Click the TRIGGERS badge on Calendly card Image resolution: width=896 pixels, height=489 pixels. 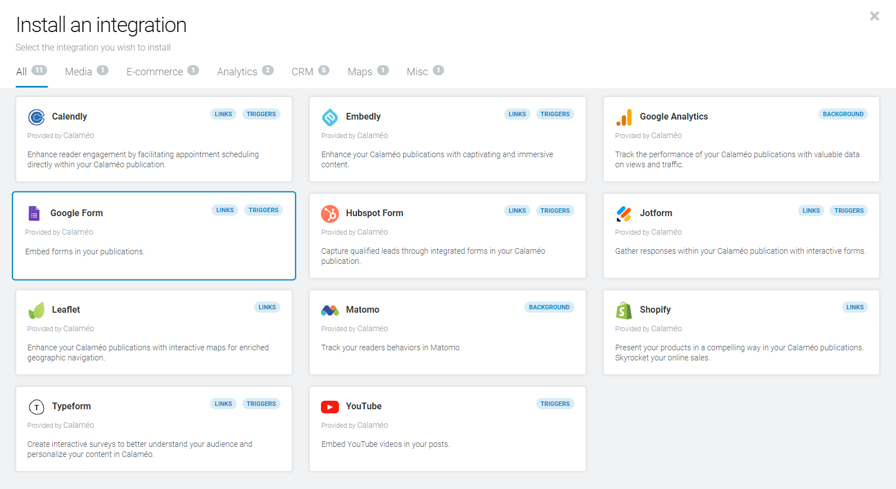click(261, 114)
